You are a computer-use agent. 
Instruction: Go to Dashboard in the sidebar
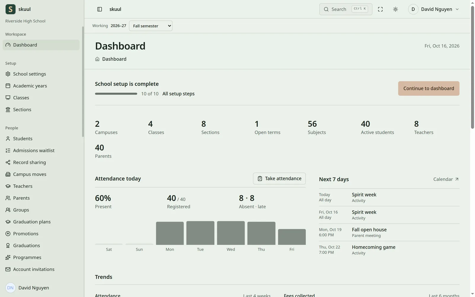point(41,45)
